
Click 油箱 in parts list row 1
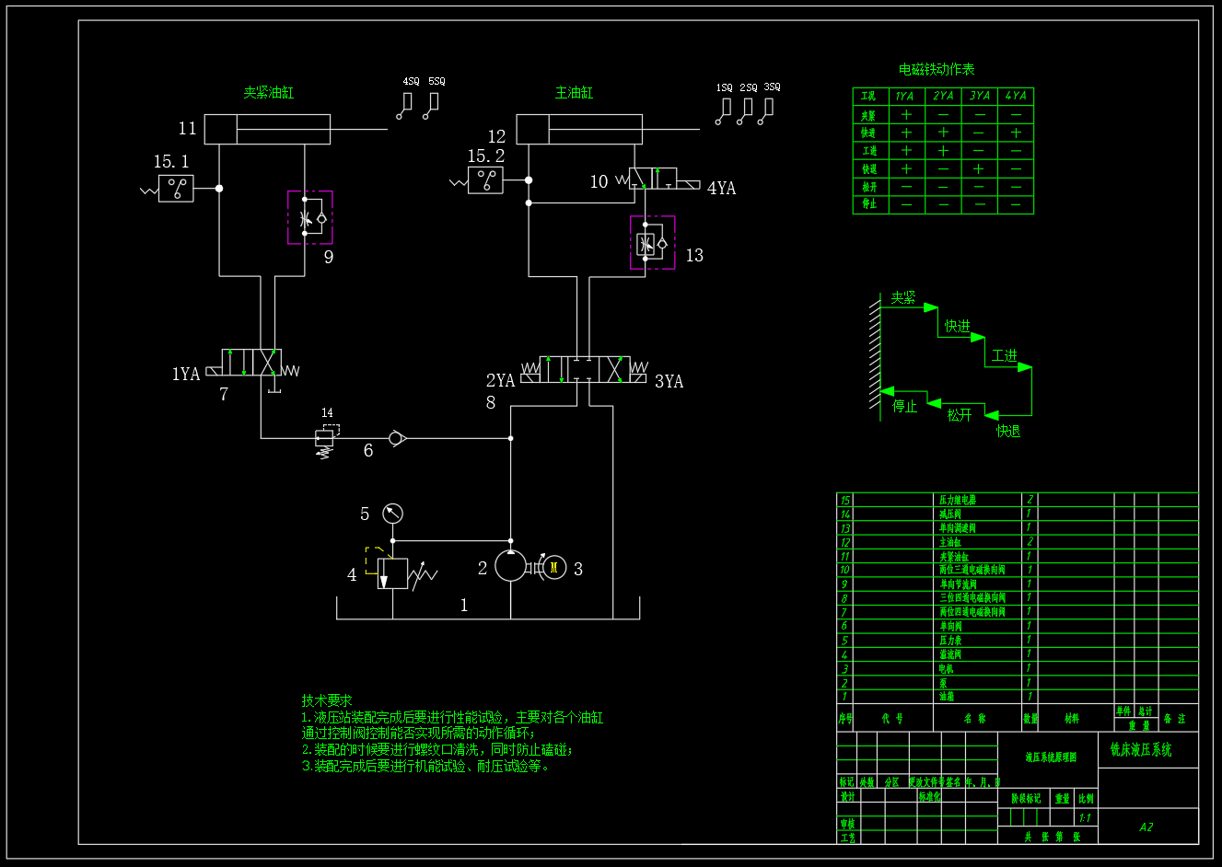pyautogui.click(x=947, y=697)
